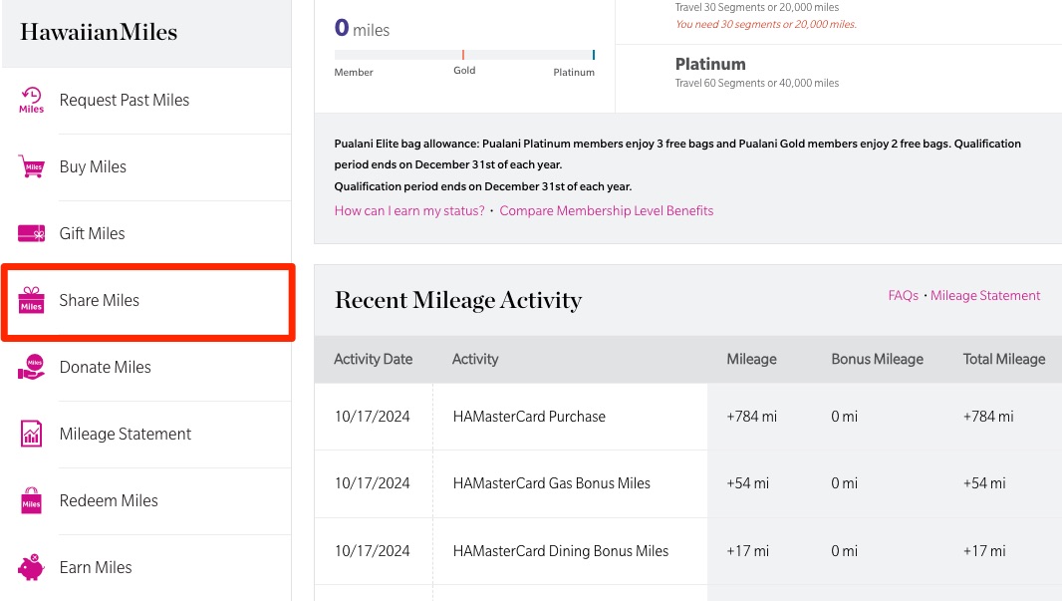Open Gift Miles from sidebar
This screenshot has width=1062, height=601.
click(x=93, y=233)
